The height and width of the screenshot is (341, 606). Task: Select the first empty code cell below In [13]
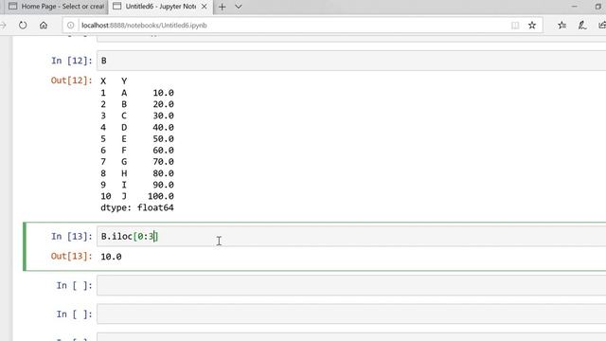tap(351, 285)
